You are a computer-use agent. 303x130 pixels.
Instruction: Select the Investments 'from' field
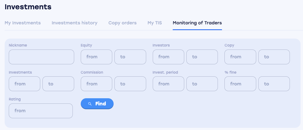tap(24, 84)
